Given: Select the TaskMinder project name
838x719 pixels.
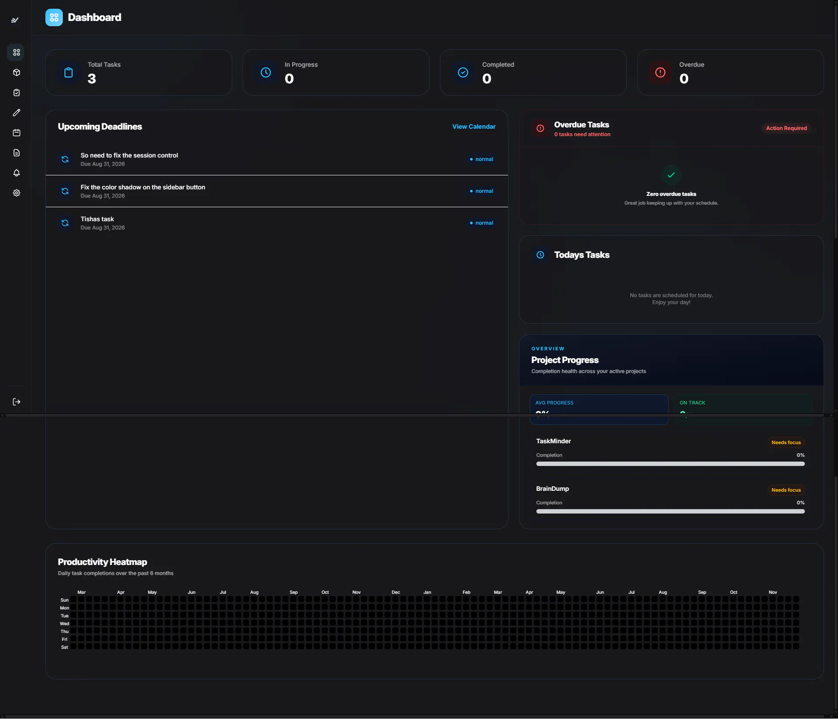Looking at the screenshot, I should [x=553, y=441].
